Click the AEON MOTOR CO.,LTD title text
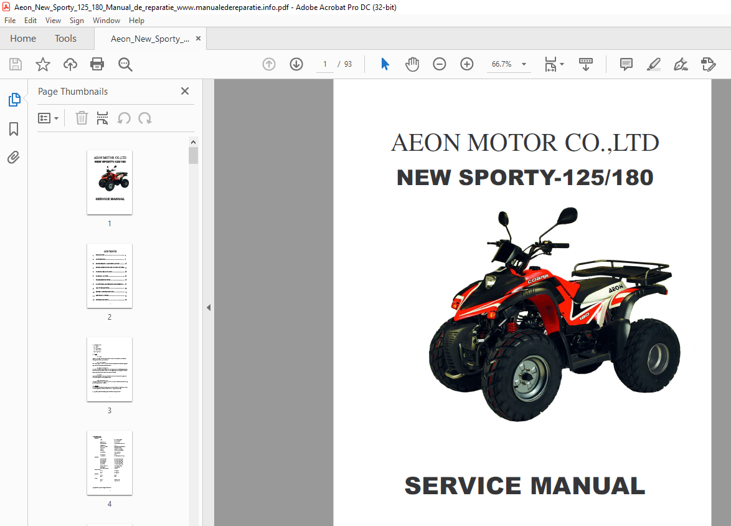 click(525, 143)
